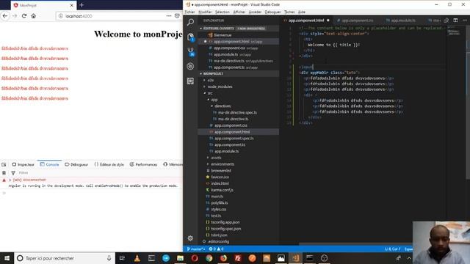Open the Manage gear at activity bar bottom
470x264 pixels.
tap(190, 238)
